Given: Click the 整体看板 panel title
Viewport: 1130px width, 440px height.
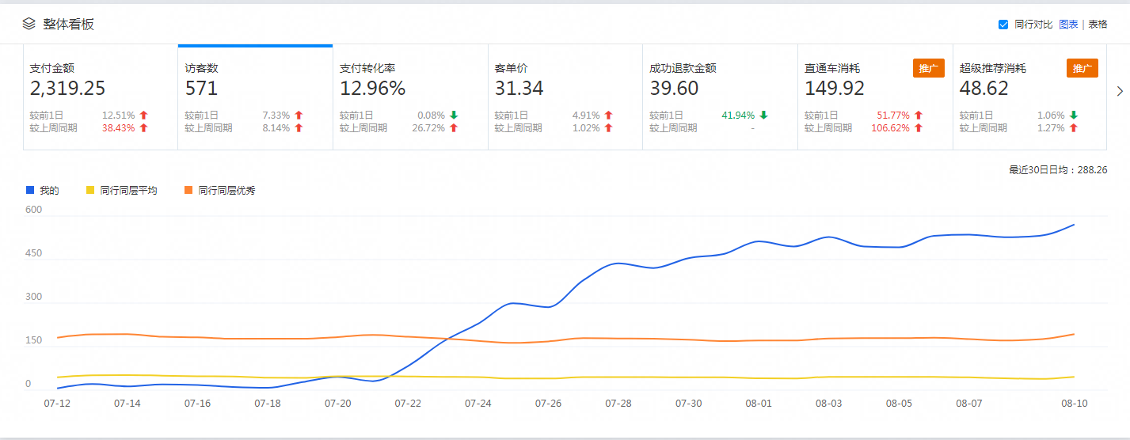Looking at the screenshot, I should pyautogui.click(x=68, y=25).
